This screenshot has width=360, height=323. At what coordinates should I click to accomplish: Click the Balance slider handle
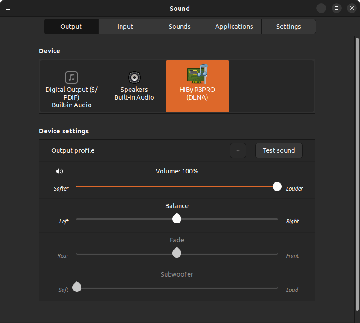pyautogui.click(x=177, y=219)
